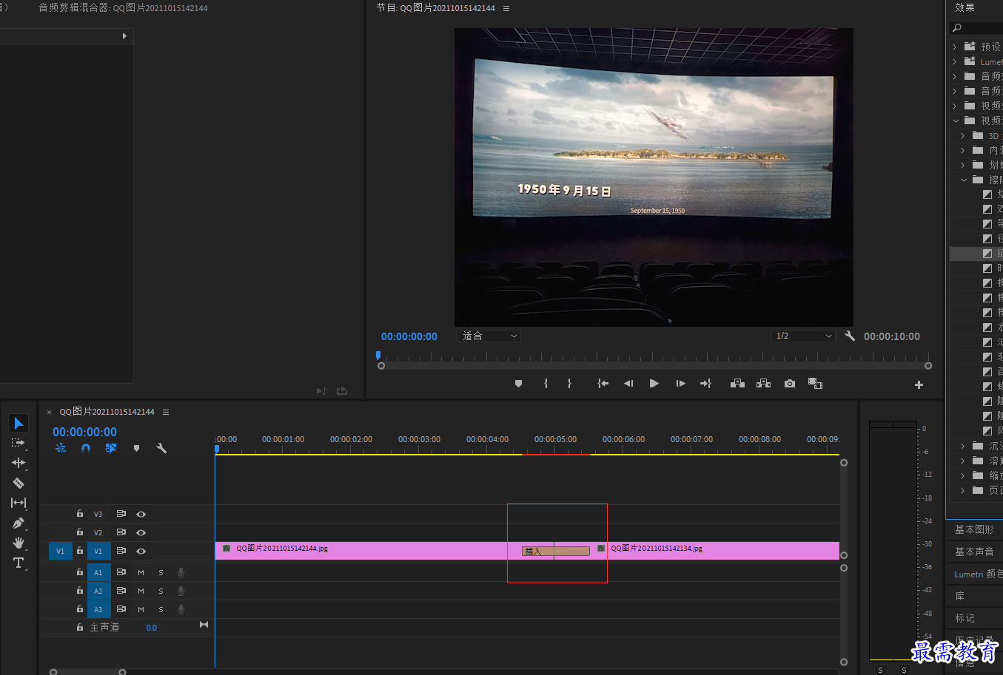
Task: Toggle V1 track output eye
Action: pyautogui.click(x=141, y=551)
